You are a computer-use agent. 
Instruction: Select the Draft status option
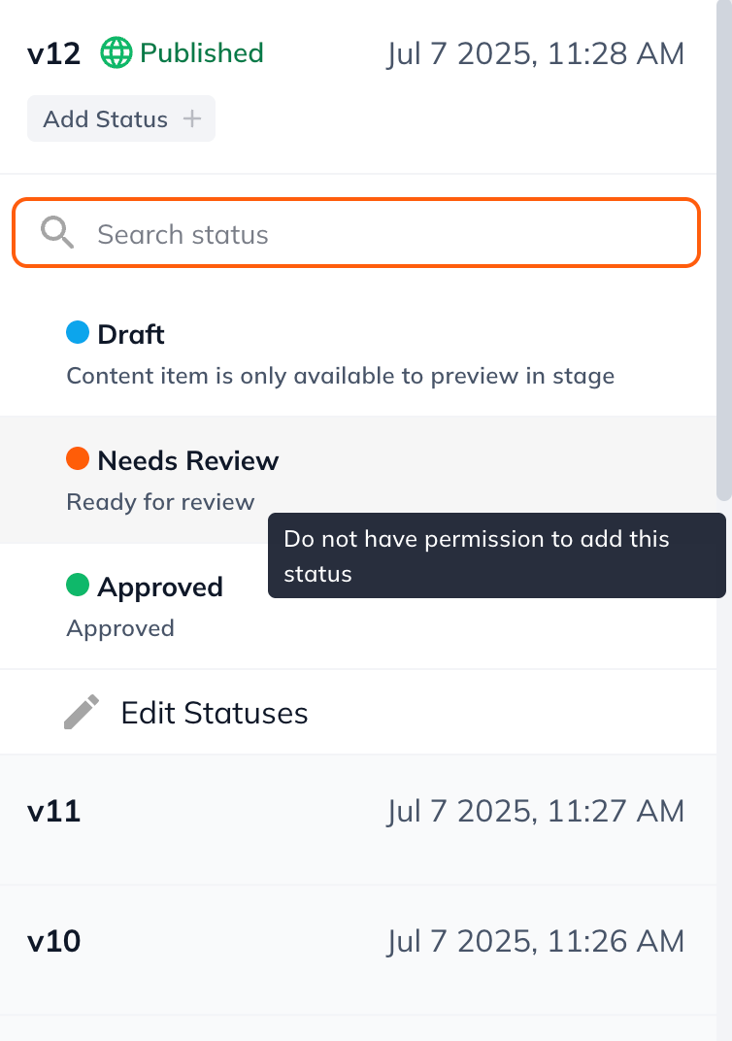132,335
